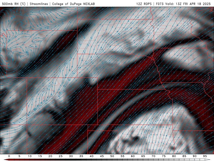Click the colorbar label '70'
Screen dimensions: 214x161
153,156
